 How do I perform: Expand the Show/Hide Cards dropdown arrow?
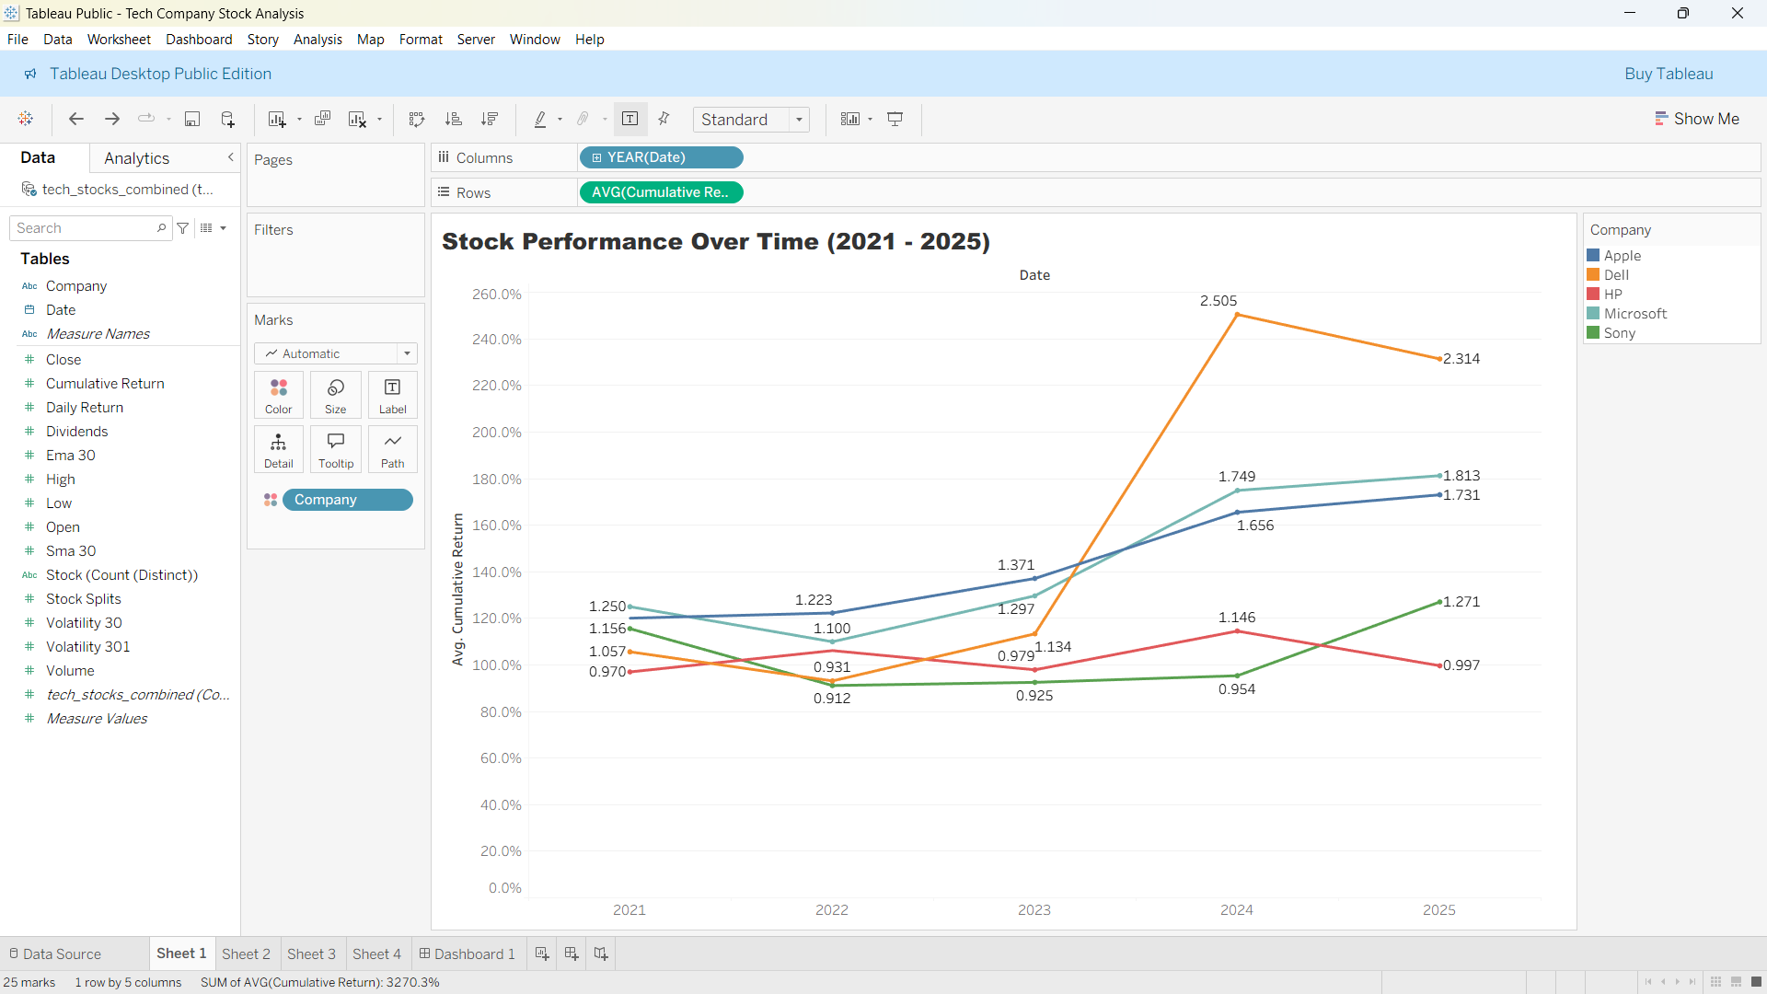870,120
